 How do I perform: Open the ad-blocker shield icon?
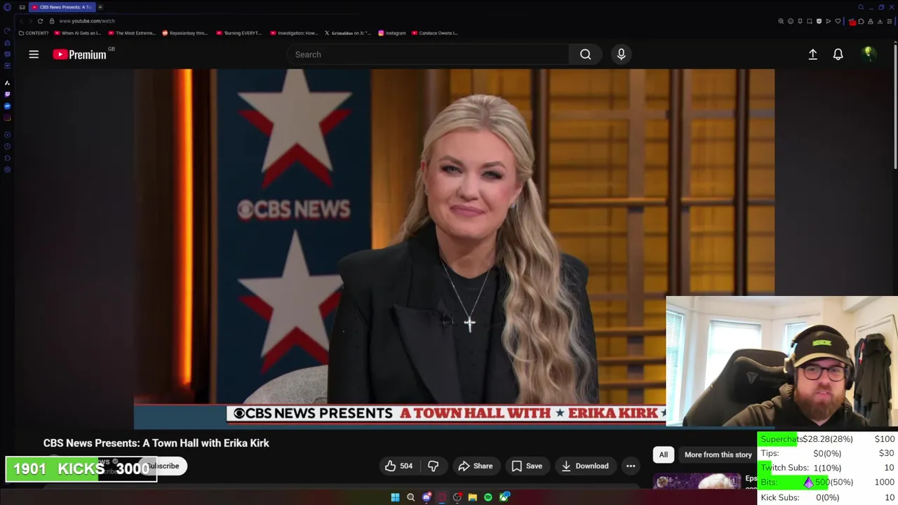pos(819,21)
